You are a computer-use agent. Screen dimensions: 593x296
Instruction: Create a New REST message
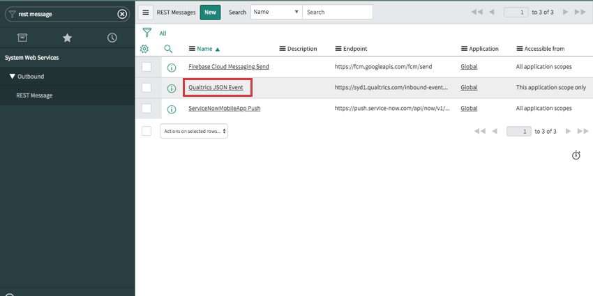click(x=210, y=12)
